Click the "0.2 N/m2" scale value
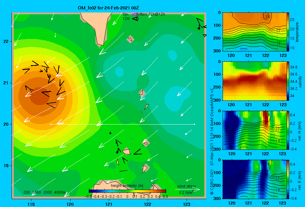Viewport: 305px width, 207px height. [186, 192]
